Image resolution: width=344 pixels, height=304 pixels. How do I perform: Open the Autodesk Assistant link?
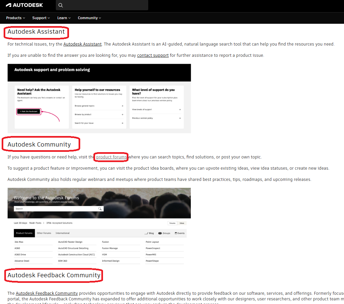tap(82, 44)
